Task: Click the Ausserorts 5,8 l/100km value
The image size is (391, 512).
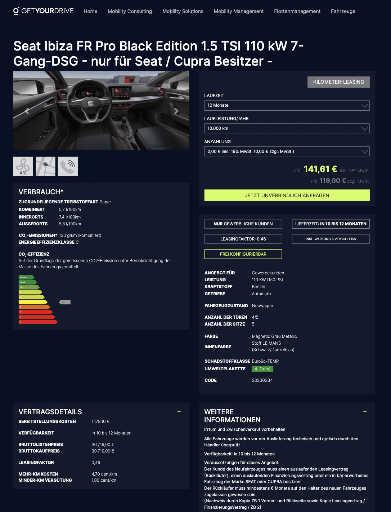Action: point(70,224)
